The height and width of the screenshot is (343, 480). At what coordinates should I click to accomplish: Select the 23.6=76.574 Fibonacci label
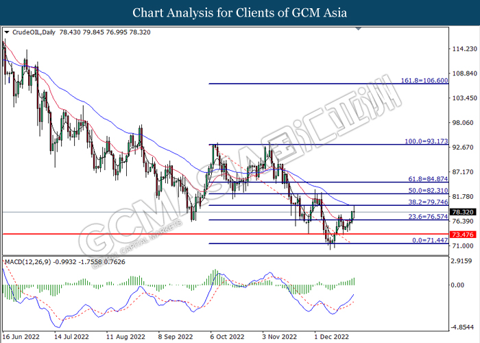(x=428, y=217)
